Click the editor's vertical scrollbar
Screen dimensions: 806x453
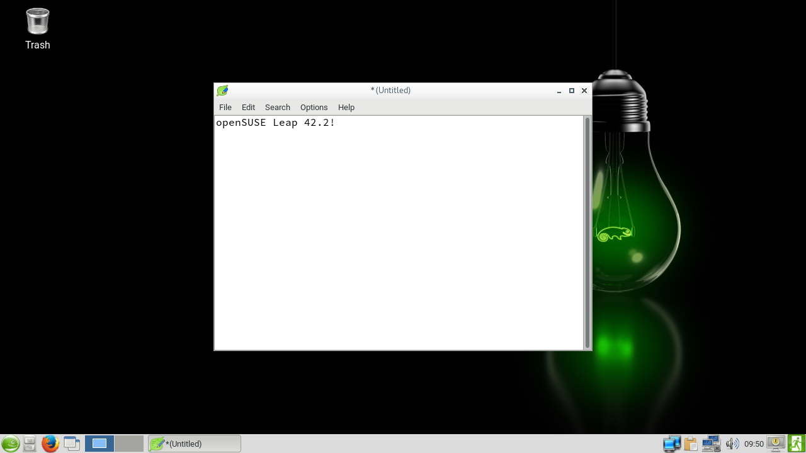pos(587,233)
